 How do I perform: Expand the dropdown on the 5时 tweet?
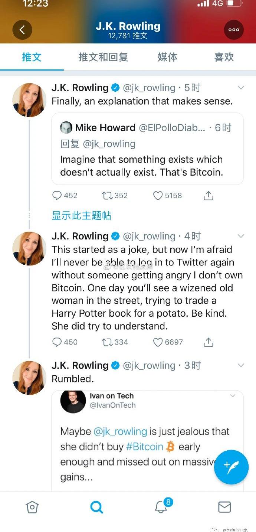pos(241,88)
